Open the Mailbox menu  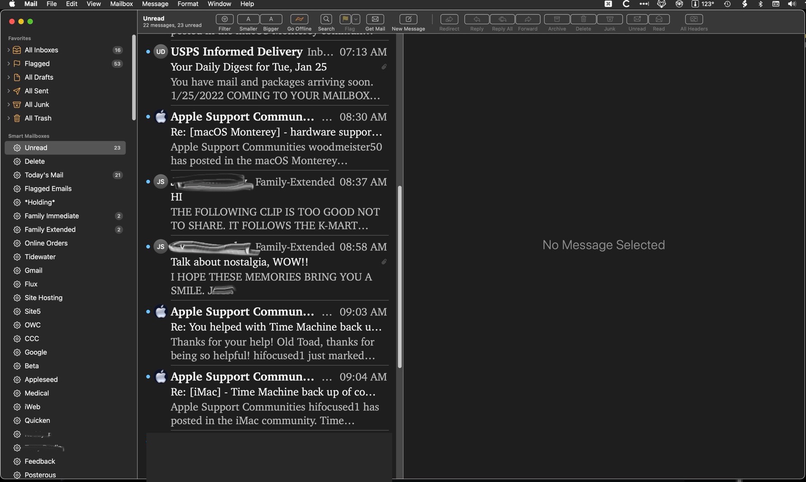pos(121,4)
